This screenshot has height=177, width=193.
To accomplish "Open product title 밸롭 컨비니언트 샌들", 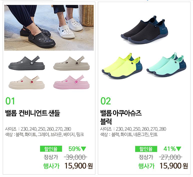I will tap(33, 113).
